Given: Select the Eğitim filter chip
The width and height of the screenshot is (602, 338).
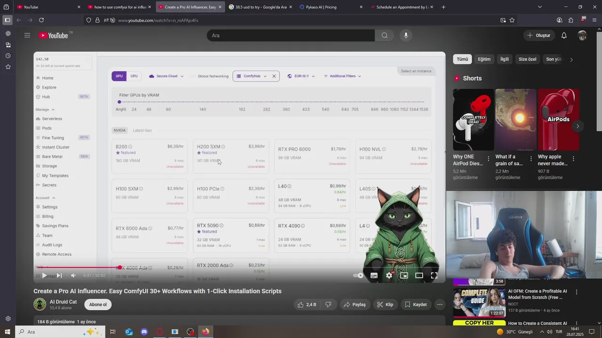Looking at the screenshot, I should click(484, 59).
